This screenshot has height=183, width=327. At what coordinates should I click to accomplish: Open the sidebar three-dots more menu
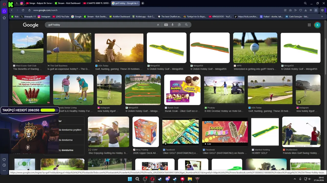pos(4,171)
